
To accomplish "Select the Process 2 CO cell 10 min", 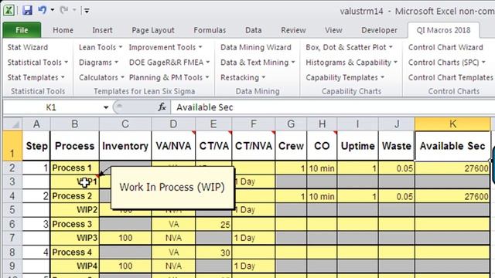I will [322, 196].
